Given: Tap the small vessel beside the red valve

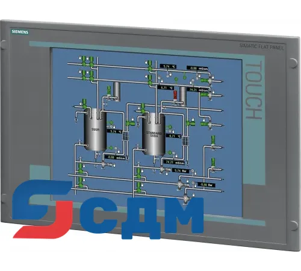Looking at the screenshot, I should click(183, 96).
